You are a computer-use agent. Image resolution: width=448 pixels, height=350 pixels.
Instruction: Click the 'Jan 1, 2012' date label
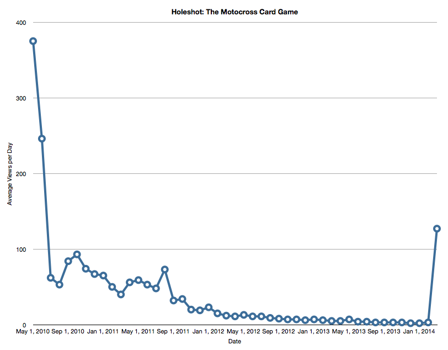[209, 331]
